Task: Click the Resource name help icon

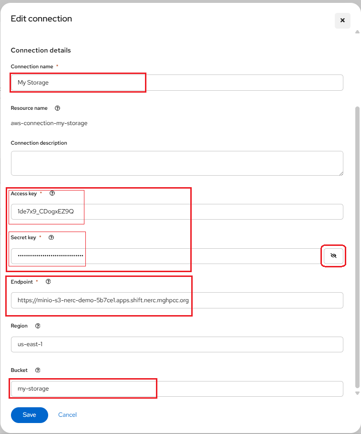Action: [58, 108]
